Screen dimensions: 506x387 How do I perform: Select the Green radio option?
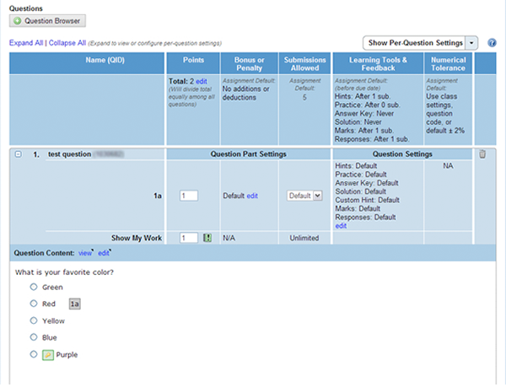(34, 287)
